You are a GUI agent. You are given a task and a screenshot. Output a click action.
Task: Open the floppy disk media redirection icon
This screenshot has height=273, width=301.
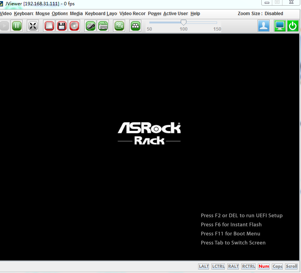pos(62,26)
